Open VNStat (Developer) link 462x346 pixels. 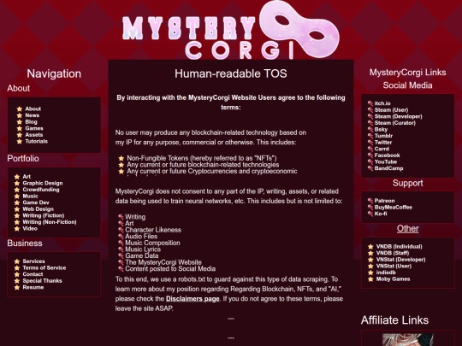400,260
